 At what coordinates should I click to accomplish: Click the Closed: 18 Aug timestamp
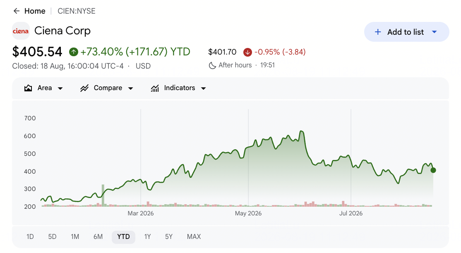[x=68, y=66]
